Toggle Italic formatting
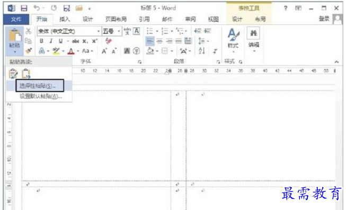Image resolution: width=346 pixels, height=210 pixels. click(x=51, y=41)
